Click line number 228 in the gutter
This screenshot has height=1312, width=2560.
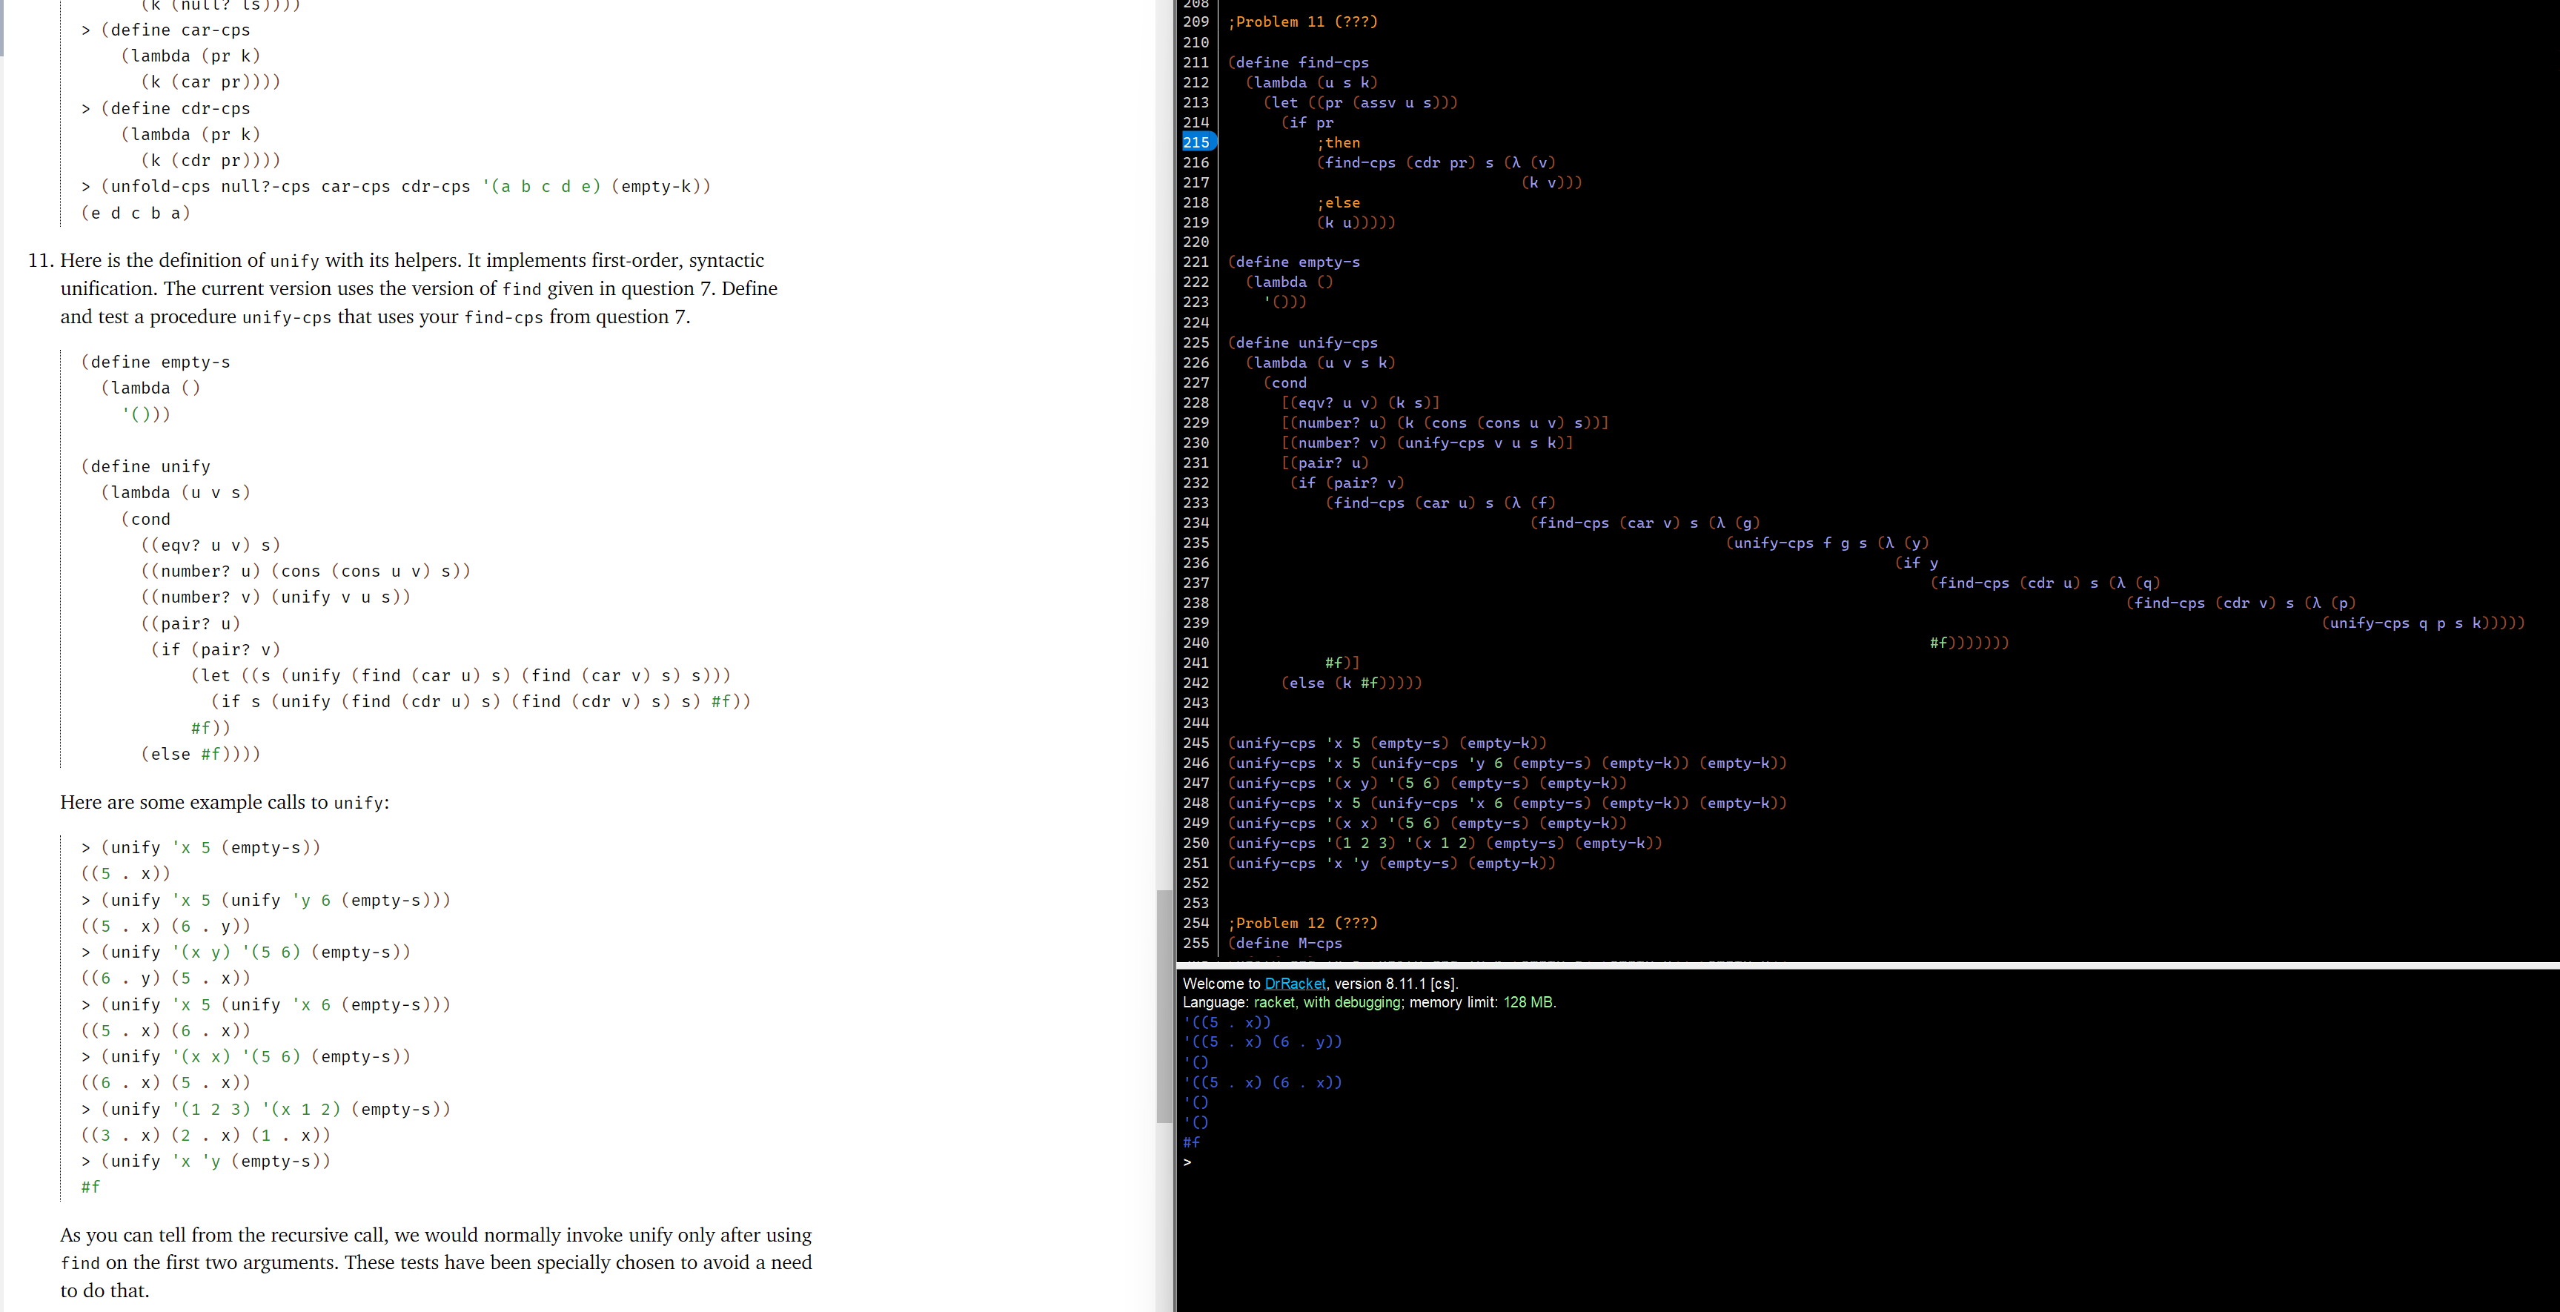click(x=1196, y=402)
